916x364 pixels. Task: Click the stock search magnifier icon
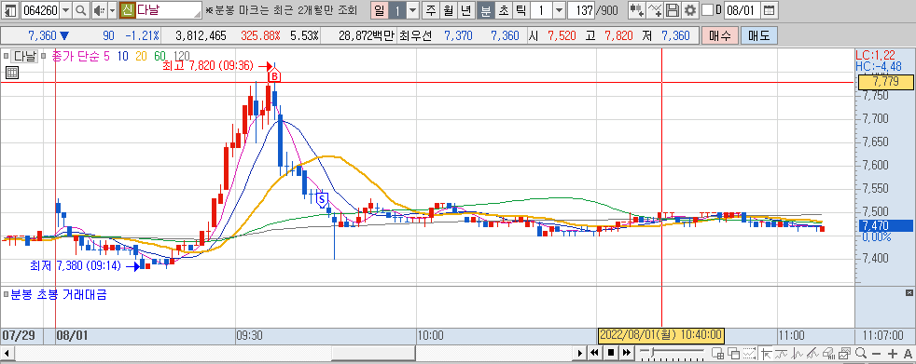coord(81,10)
